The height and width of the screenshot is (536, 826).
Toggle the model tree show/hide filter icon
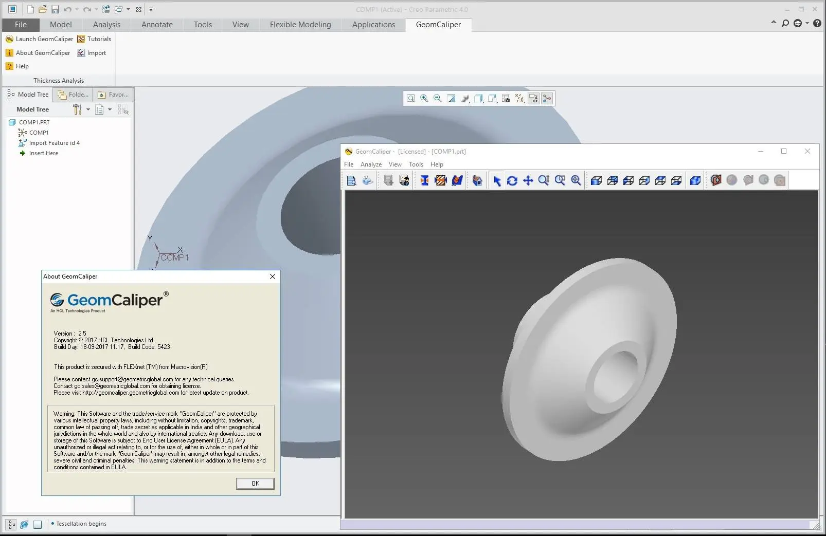[x=123, y=109]
